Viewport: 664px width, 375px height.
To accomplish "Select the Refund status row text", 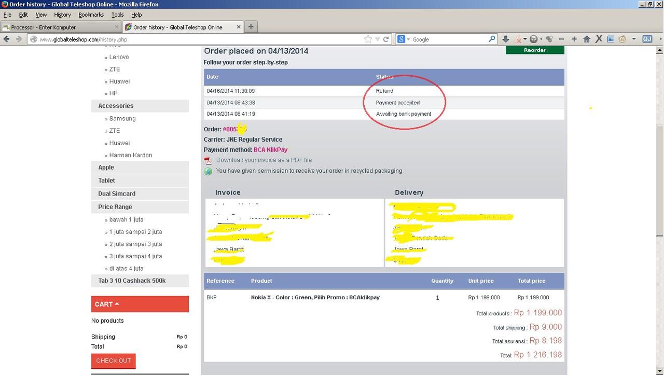I will point(384,91).
